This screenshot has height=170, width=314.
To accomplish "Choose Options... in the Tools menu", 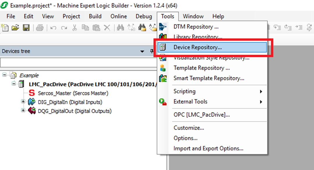I will (185, 138).
